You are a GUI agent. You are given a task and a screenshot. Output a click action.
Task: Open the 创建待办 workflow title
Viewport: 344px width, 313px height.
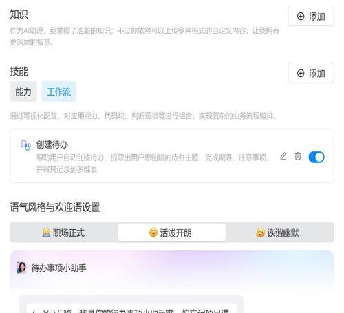52,144
